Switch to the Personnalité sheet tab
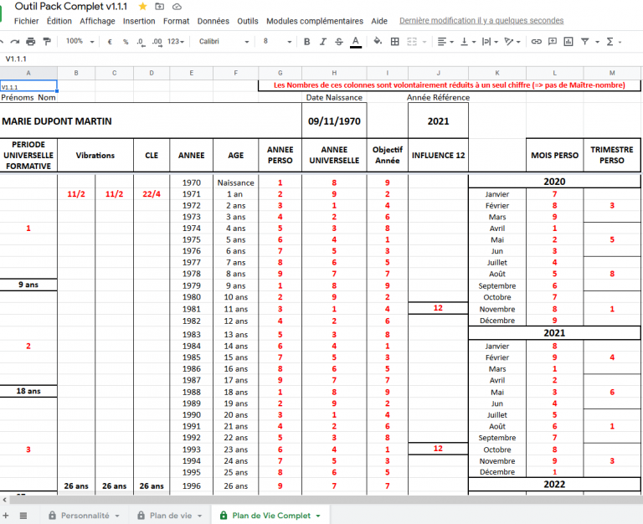643x524 pixels. click(x=84, y=516)
